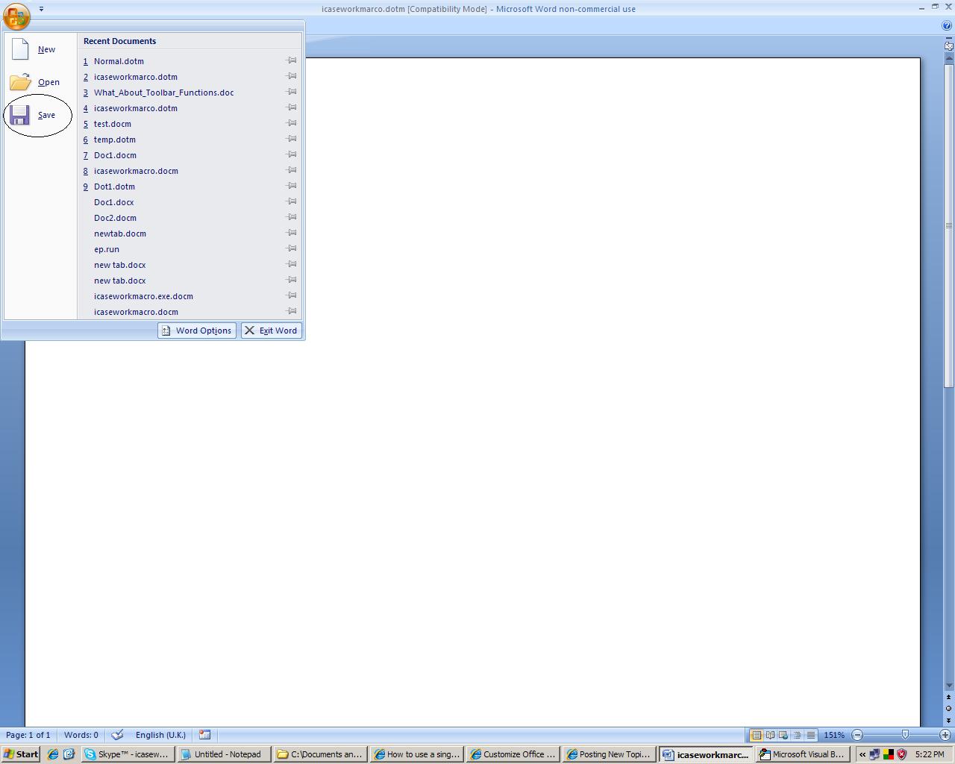
Task: Launch Internet Explorer from quick launch
Action: point(52,754)
